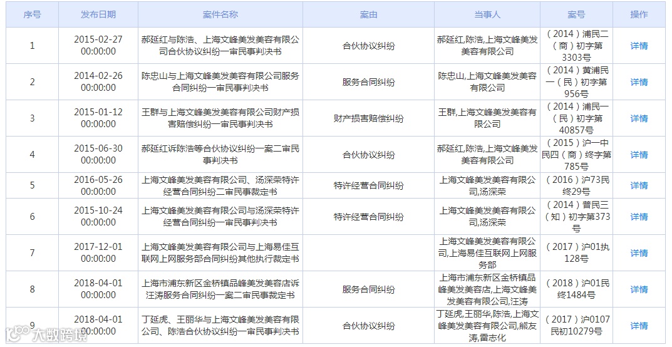
Task: Click cause 合伙协议纠纷 in row 9
Action: [x=369, y=326]
